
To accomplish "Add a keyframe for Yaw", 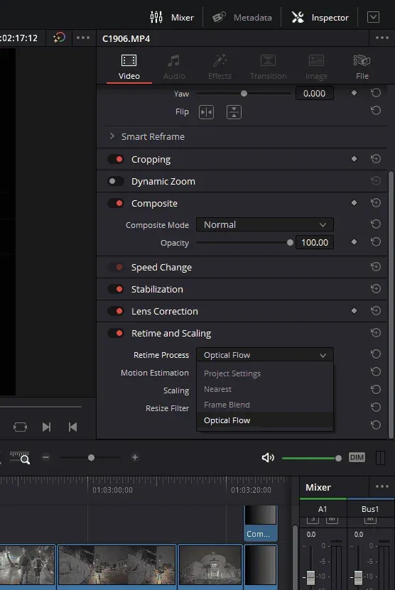I will point(354,93).
